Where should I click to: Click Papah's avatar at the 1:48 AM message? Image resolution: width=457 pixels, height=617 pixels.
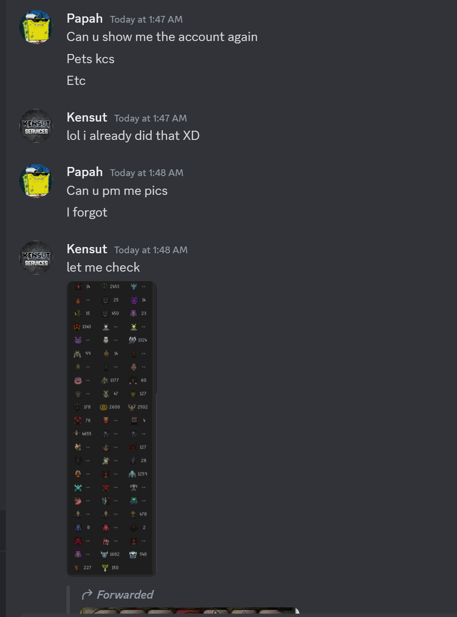click(x=36, y=181)
